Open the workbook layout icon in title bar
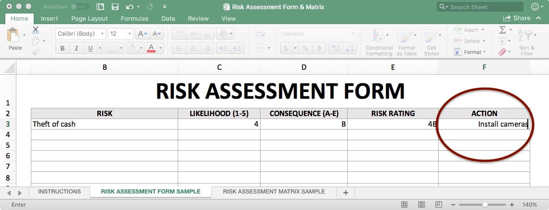Screen dimensions: 549x210 [x=100, y=7]
